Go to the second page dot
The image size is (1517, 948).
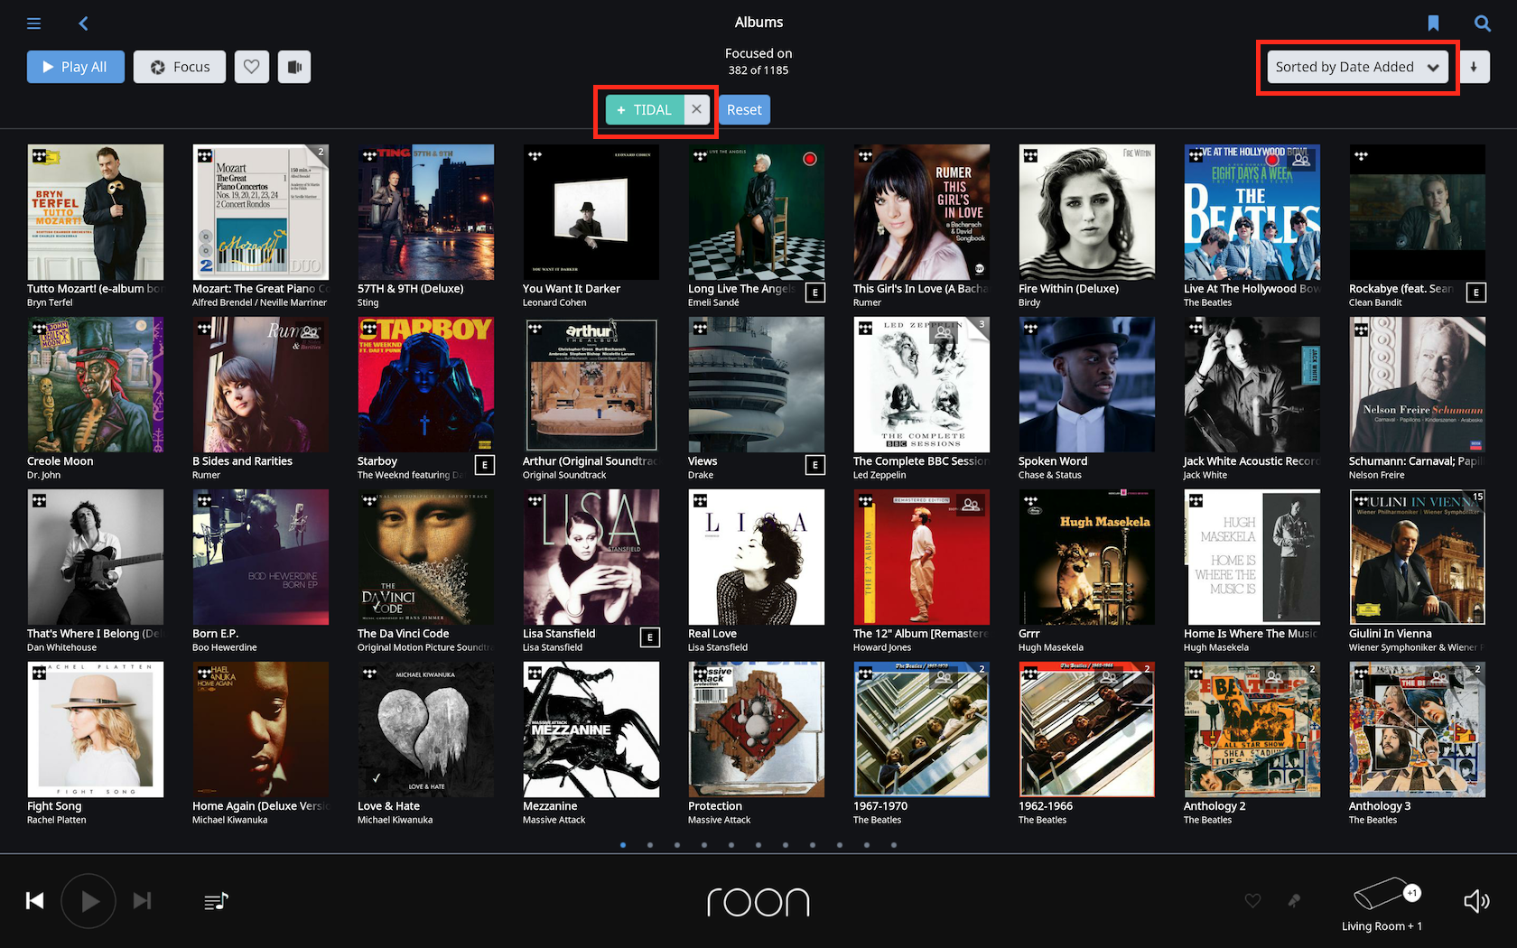[x=650, y=845]
